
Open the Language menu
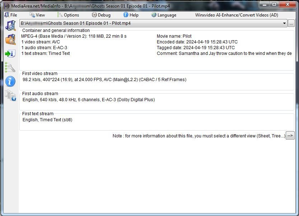point(164,15)
